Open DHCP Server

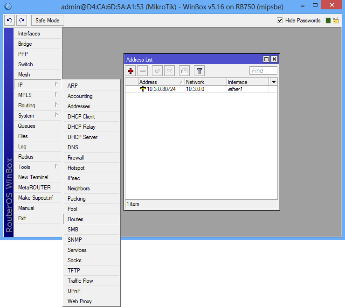tap(91, 137)
